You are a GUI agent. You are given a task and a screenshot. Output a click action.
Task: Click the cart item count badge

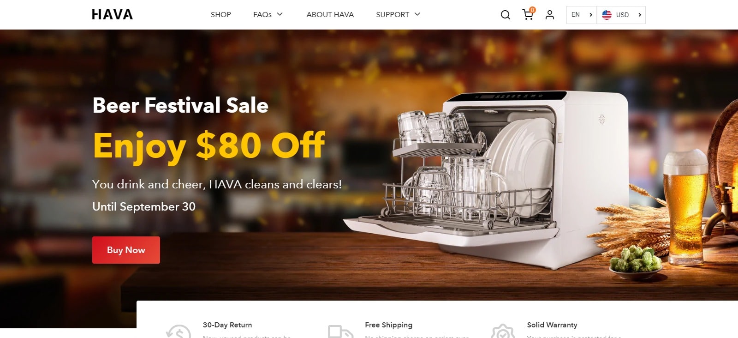pyautogui.click(x=532, y=10)
